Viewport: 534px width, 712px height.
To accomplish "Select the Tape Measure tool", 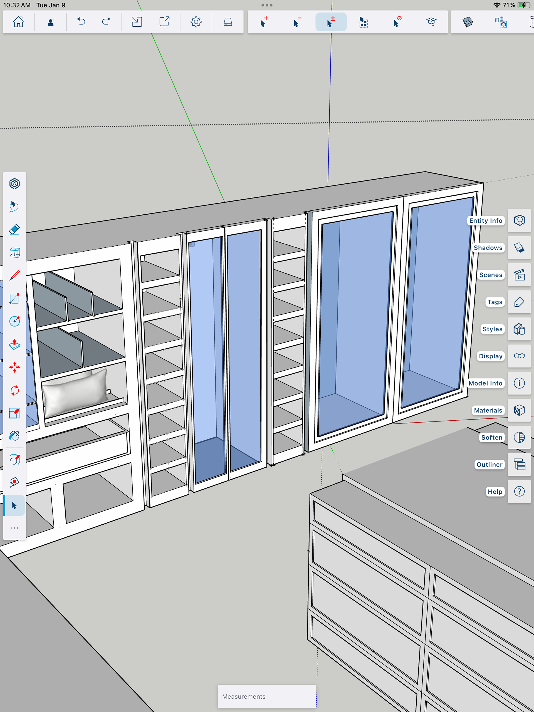I will [14, 482].
